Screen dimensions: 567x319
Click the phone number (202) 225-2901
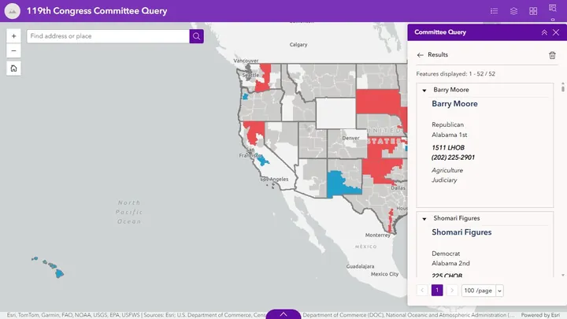453,158
